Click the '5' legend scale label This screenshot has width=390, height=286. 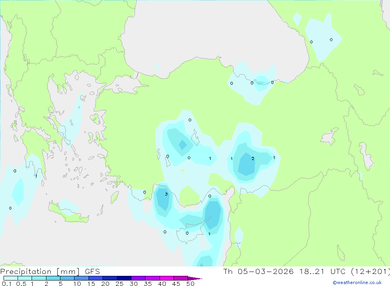[60, 284]
